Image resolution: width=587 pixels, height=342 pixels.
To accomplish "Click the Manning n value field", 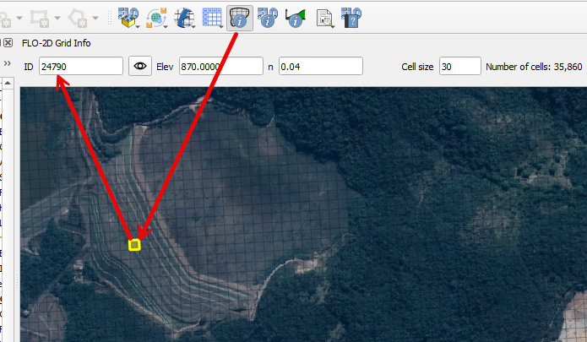I will 320,66.
